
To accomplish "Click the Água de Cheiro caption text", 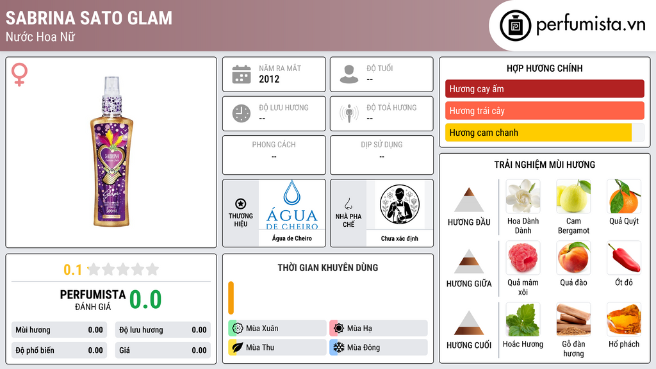I will click(x=292, y=238).
